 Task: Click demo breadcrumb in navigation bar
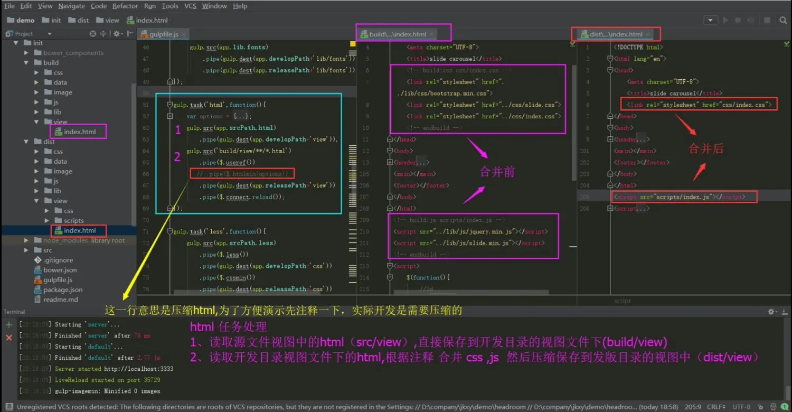tap(21, 20)
